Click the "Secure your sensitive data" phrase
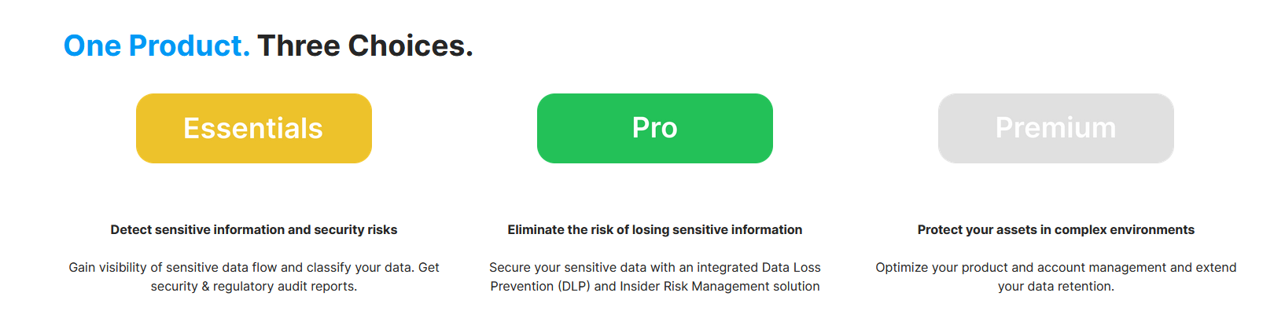The image size is (1285, 322). pos(567,267)
